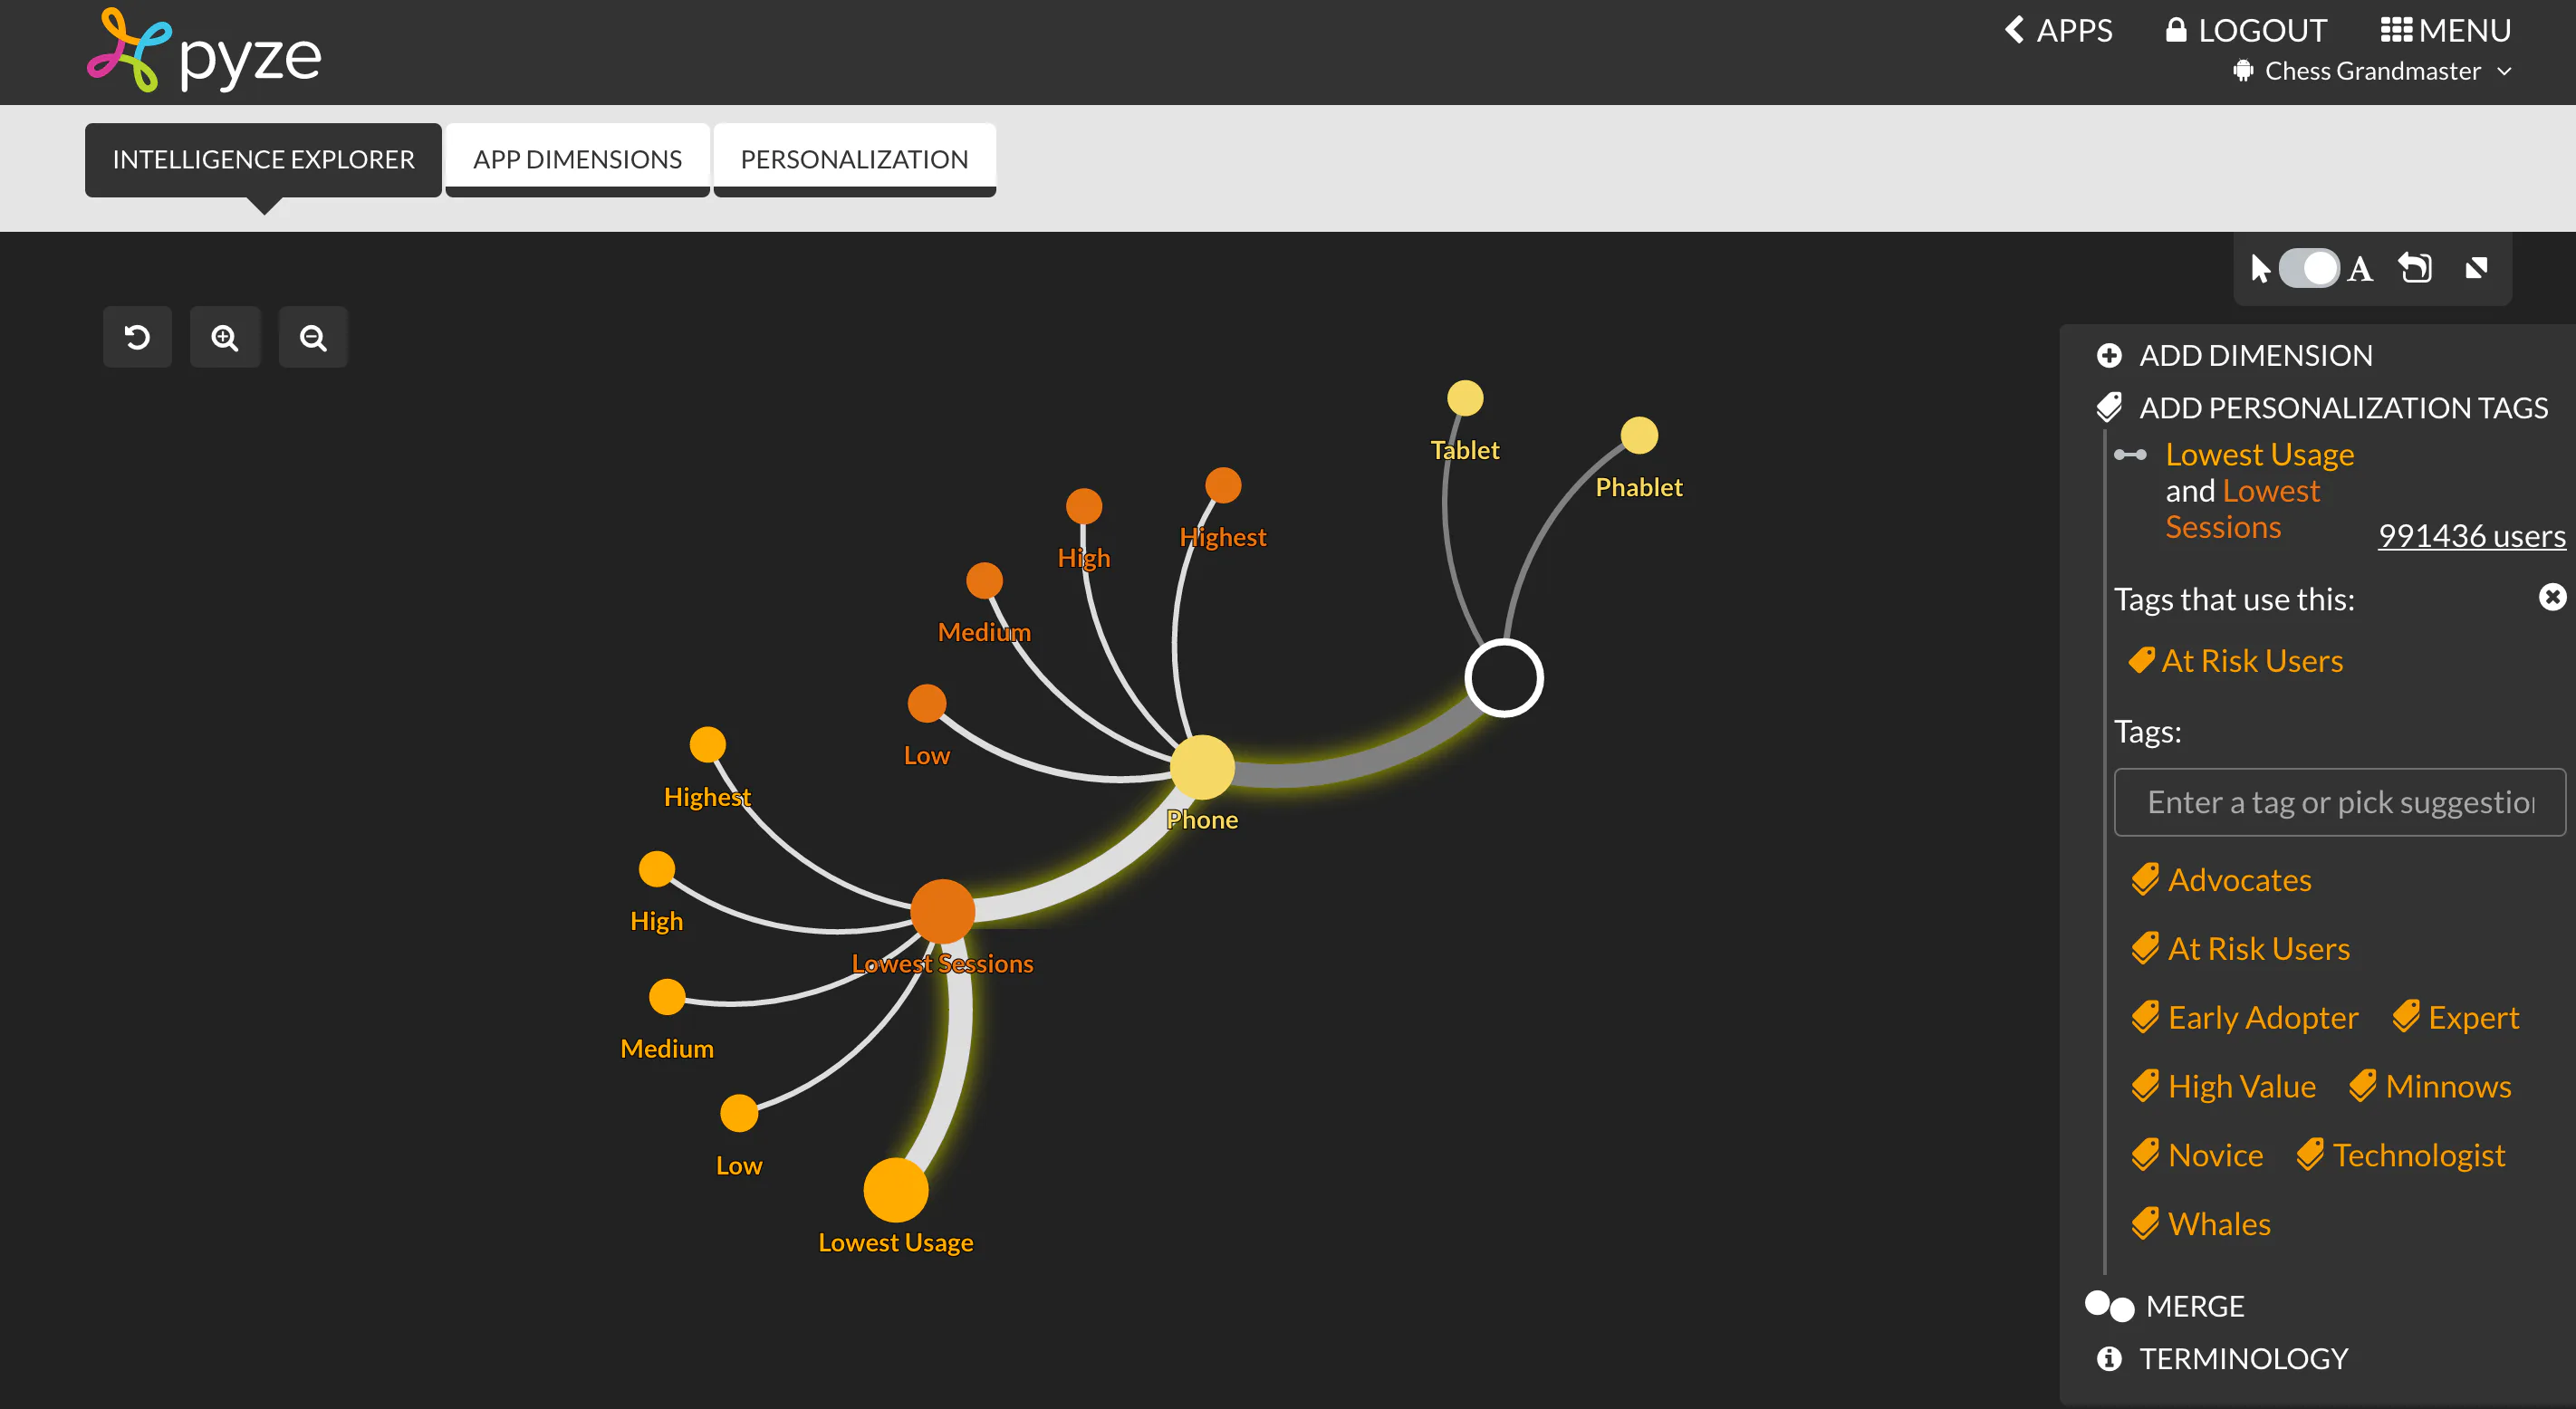Zoom out of the graph
The width and height of the screenshot is (2576, 1409).
(x=313, y=337)
